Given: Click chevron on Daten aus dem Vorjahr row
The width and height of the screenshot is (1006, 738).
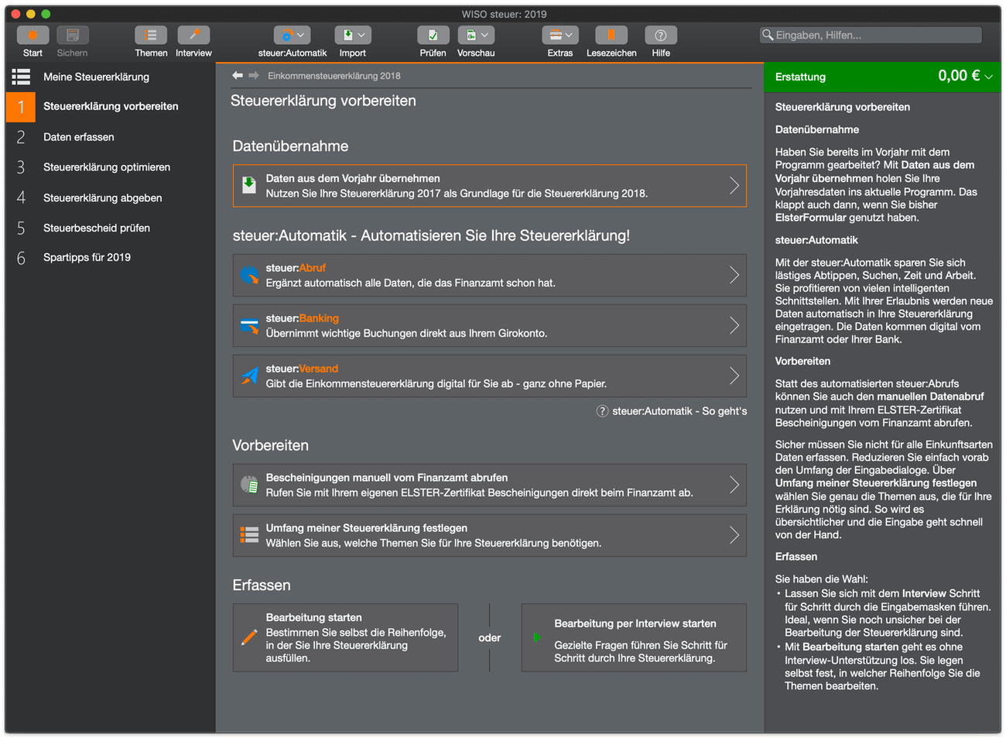Looking at the screenshot, I should point(734,185).
